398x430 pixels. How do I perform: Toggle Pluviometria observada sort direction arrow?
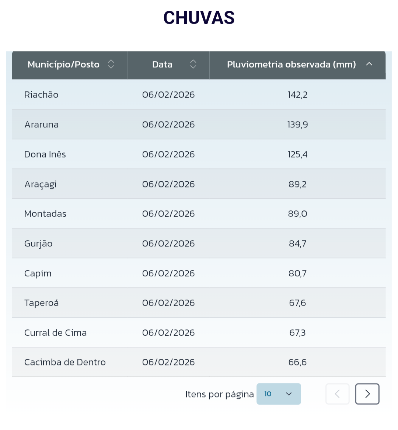(x=369, y=64)
